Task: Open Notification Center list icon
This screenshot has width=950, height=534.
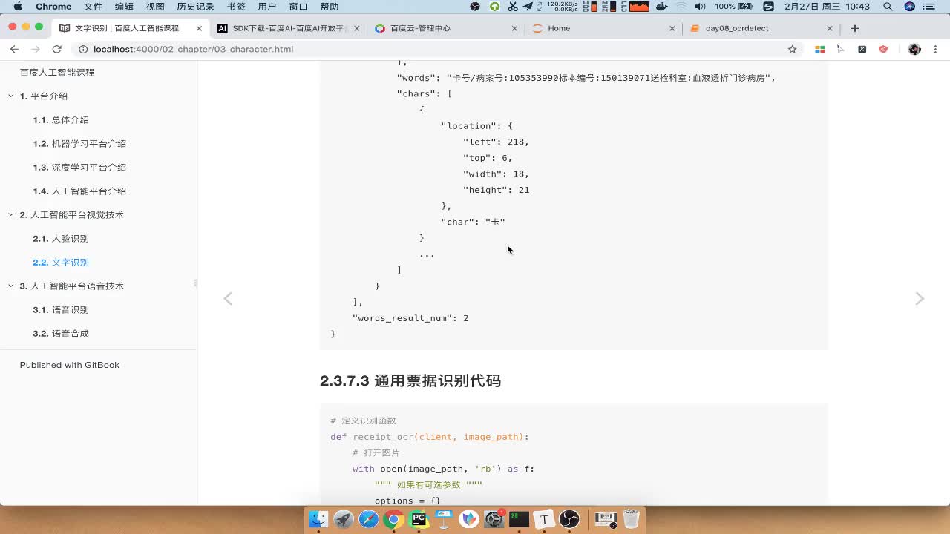Action: (929, 7)
